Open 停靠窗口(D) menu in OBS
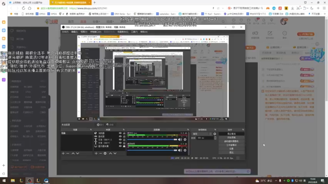Viewport: 328px width, 184px height. coord(96,32)
